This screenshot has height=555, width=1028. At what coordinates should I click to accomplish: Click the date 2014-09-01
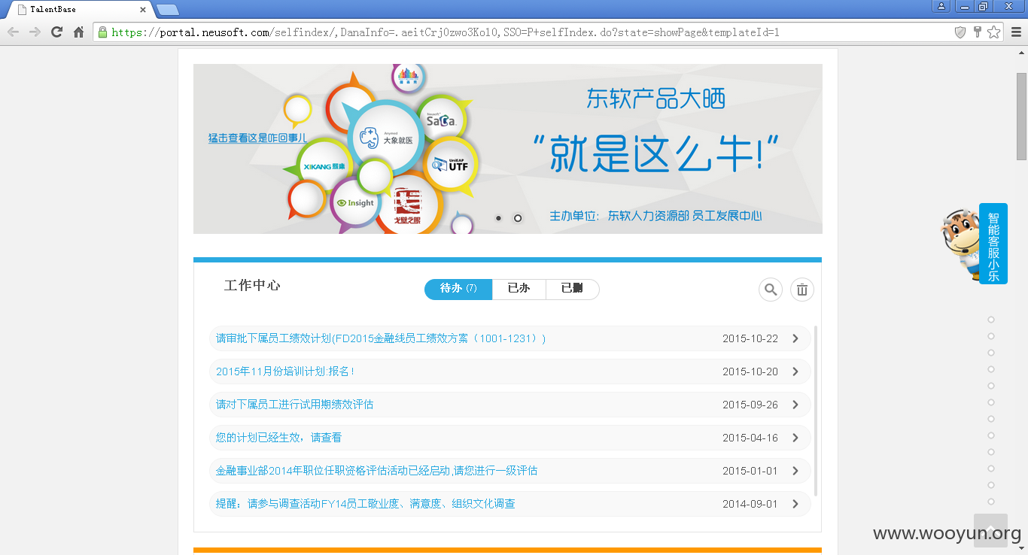click(x=750, y=504)
